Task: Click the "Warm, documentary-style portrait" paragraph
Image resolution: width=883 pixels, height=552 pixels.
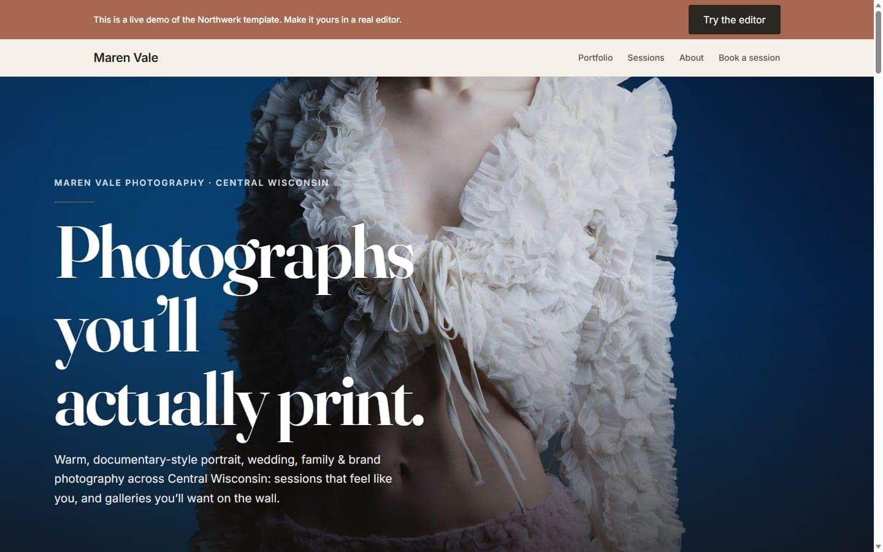Action: (223, 478)
